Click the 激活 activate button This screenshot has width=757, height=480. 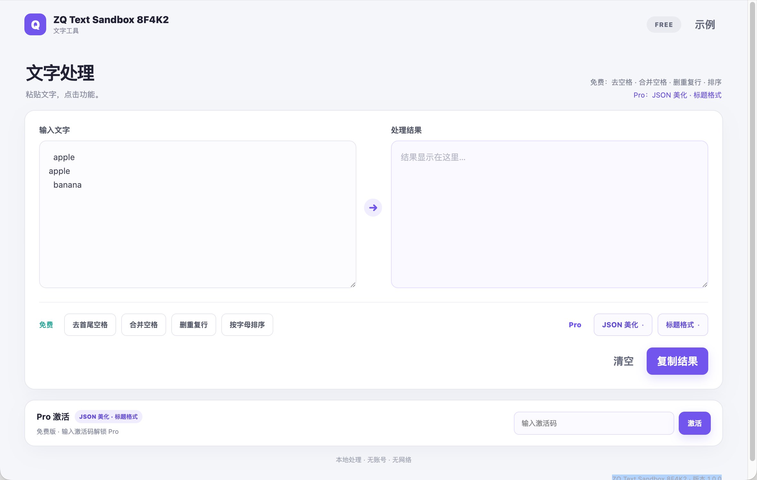click(694, 423)
